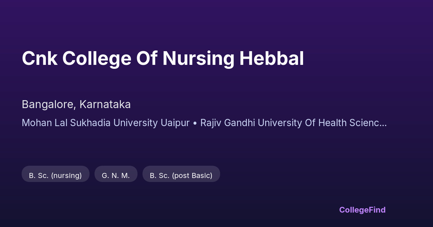
Task: Go to the CollegeFind brand logo
Action: 362,210
